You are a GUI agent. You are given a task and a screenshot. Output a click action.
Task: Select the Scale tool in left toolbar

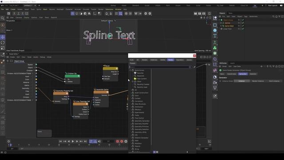[x=3, y=48]
